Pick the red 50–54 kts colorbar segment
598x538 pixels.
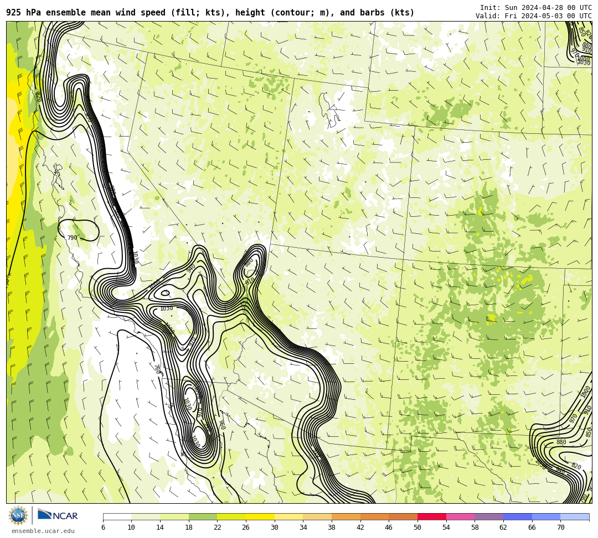pos(432,517)
